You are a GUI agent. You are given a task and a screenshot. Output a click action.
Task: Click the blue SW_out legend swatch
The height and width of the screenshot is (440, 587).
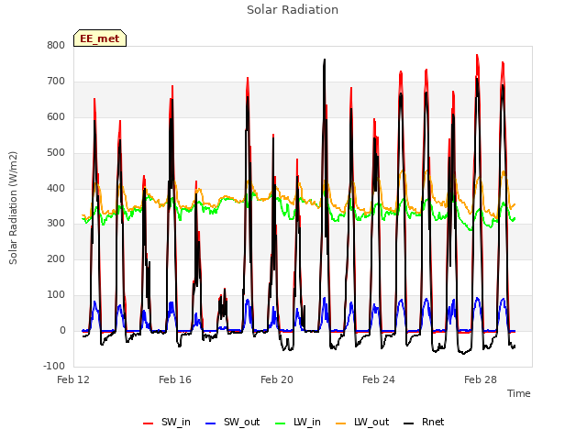pos(211,423)
